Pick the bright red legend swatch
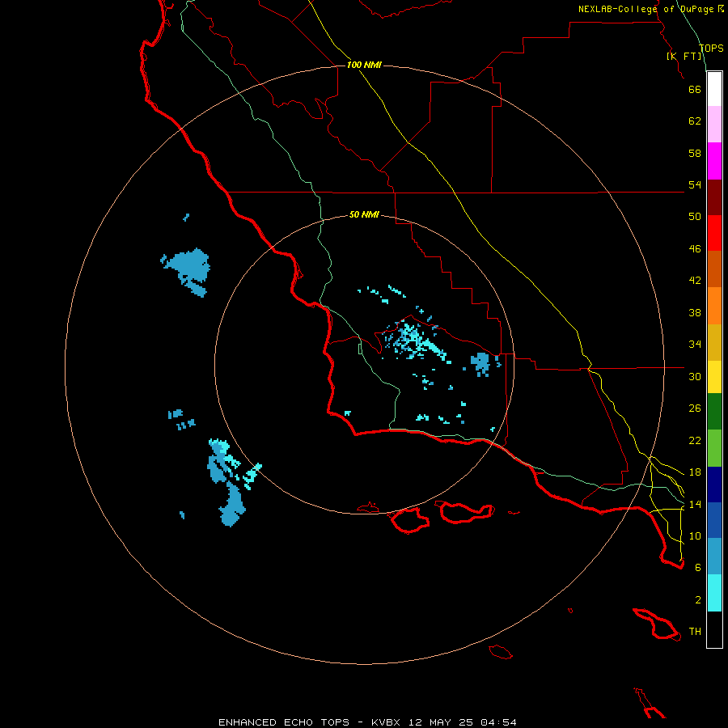 click(714, 233)
